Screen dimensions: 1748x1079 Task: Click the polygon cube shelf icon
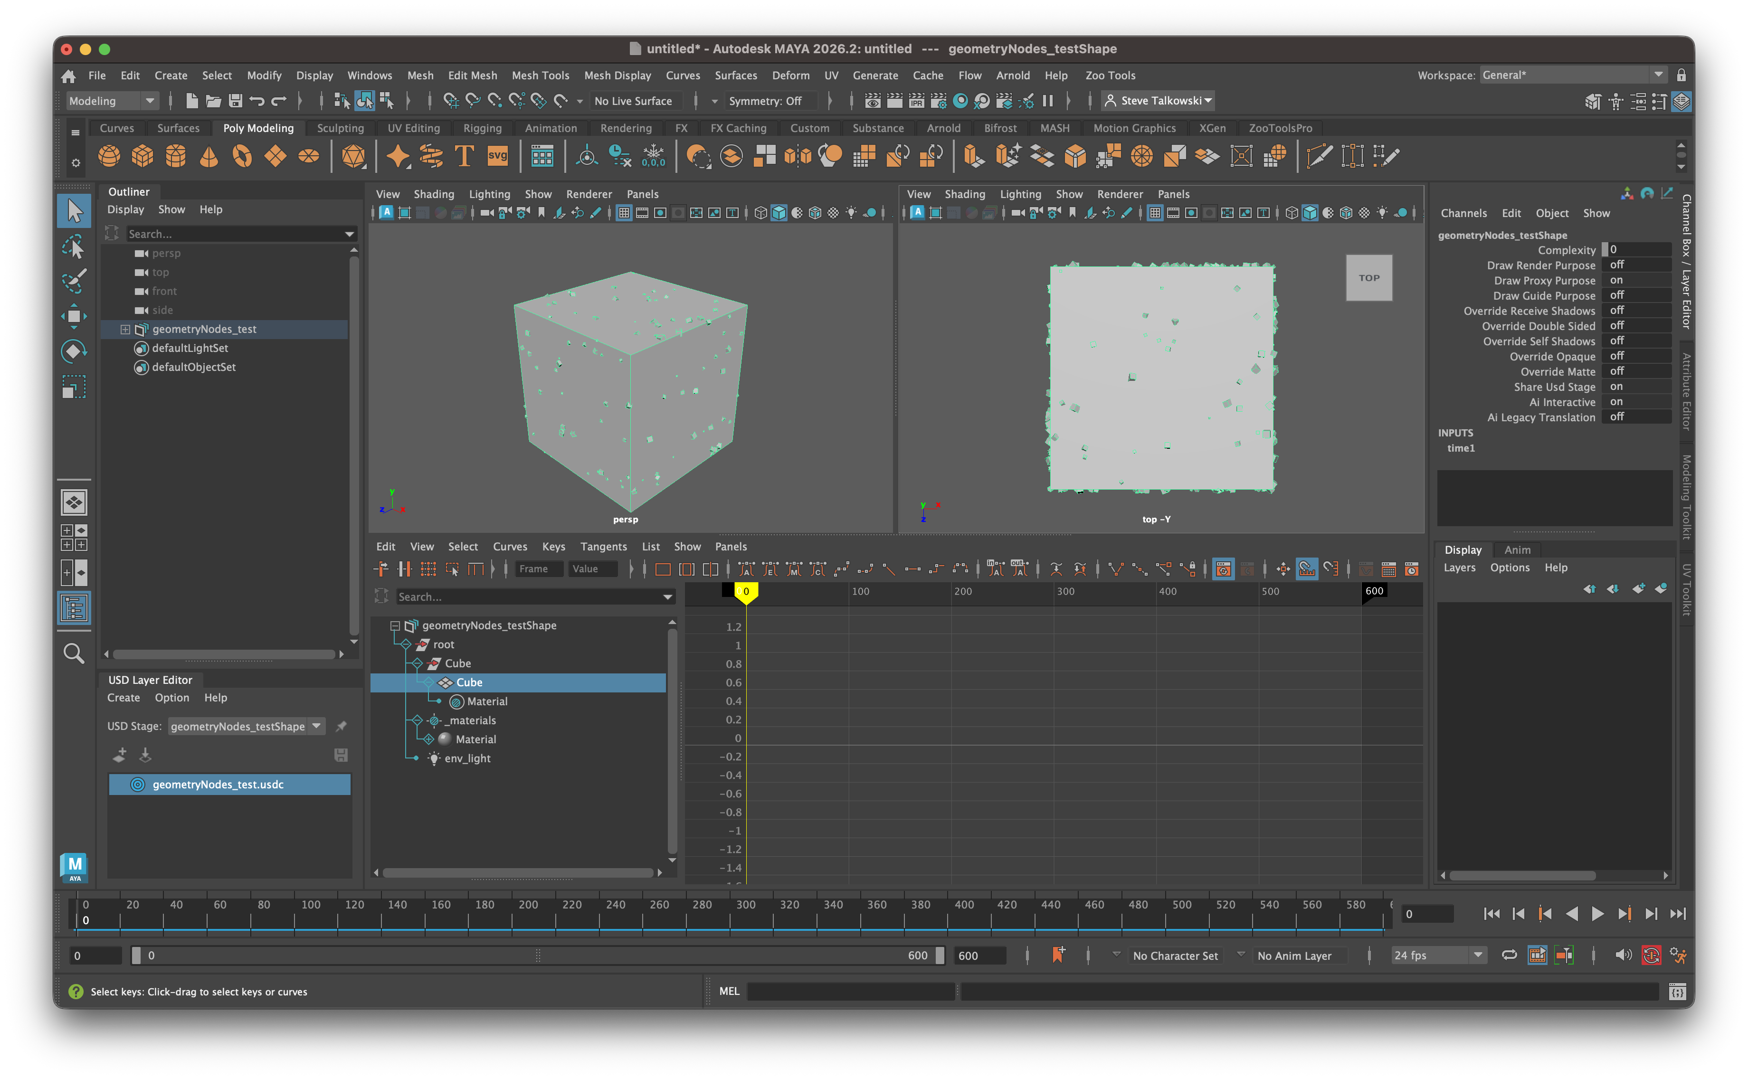[x=142, y=156]
